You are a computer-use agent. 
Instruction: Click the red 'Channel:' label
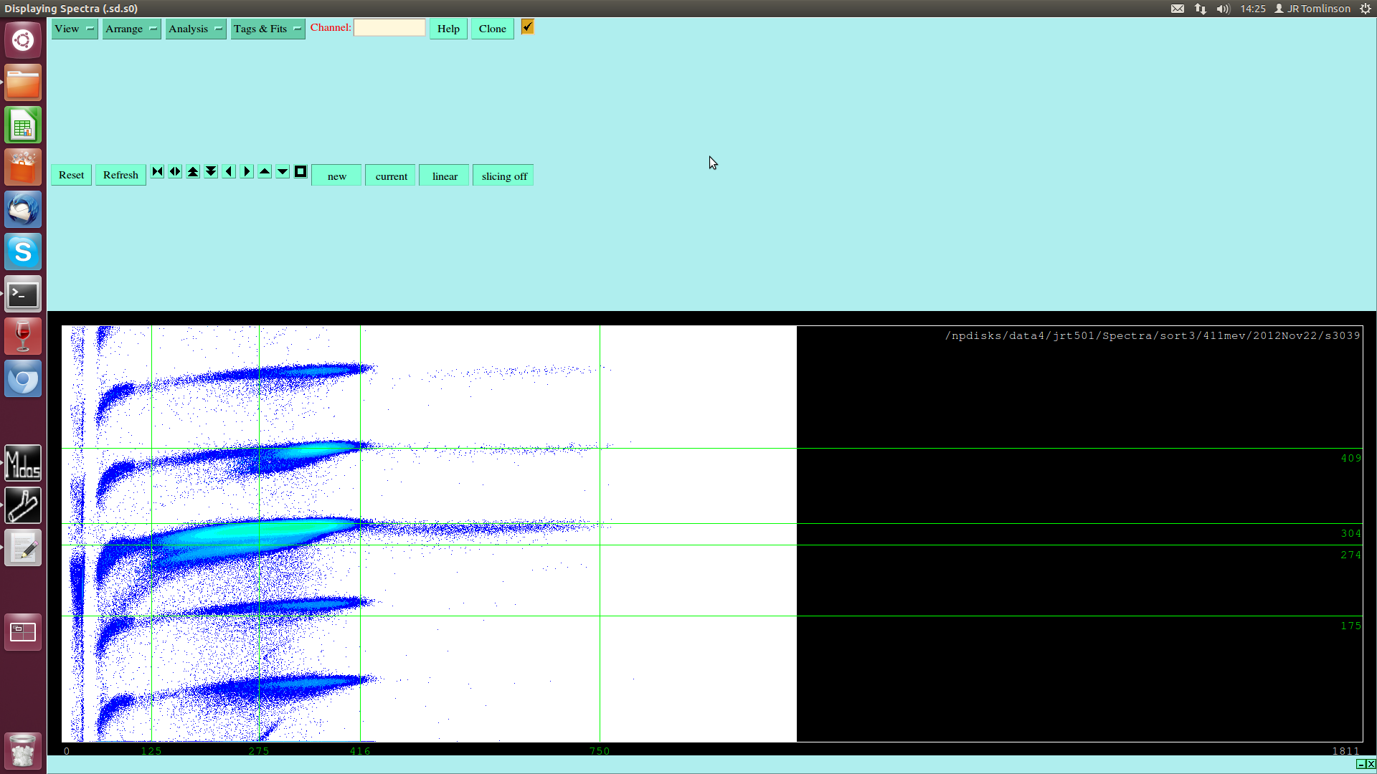click(331, 27)
